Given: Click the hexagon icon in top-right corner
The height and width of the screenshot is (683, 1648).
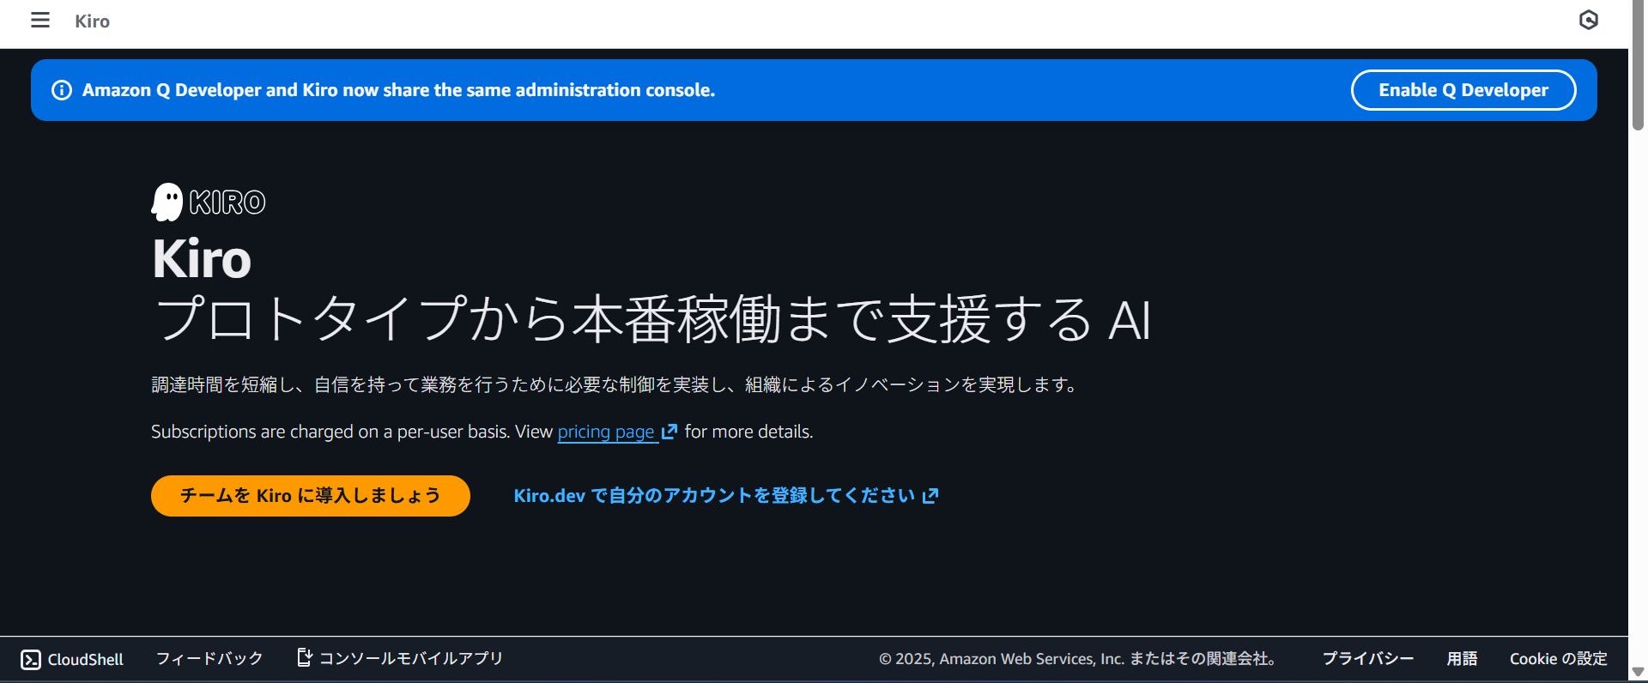Looking at the screenshot, I should [1588, 21].
